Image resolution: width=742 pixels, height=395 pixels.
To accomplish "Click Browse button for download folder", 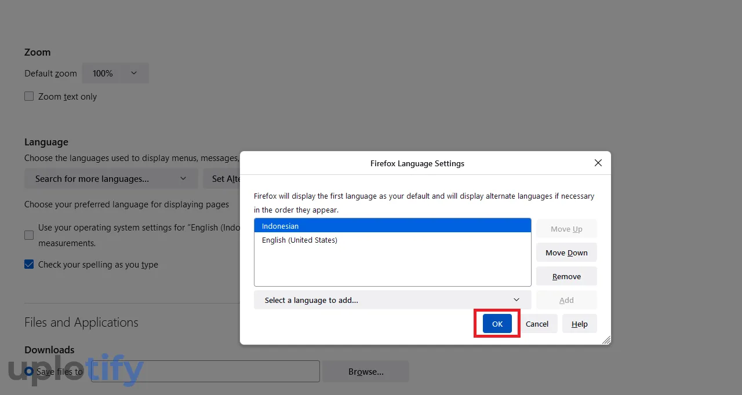I will 366,371.
